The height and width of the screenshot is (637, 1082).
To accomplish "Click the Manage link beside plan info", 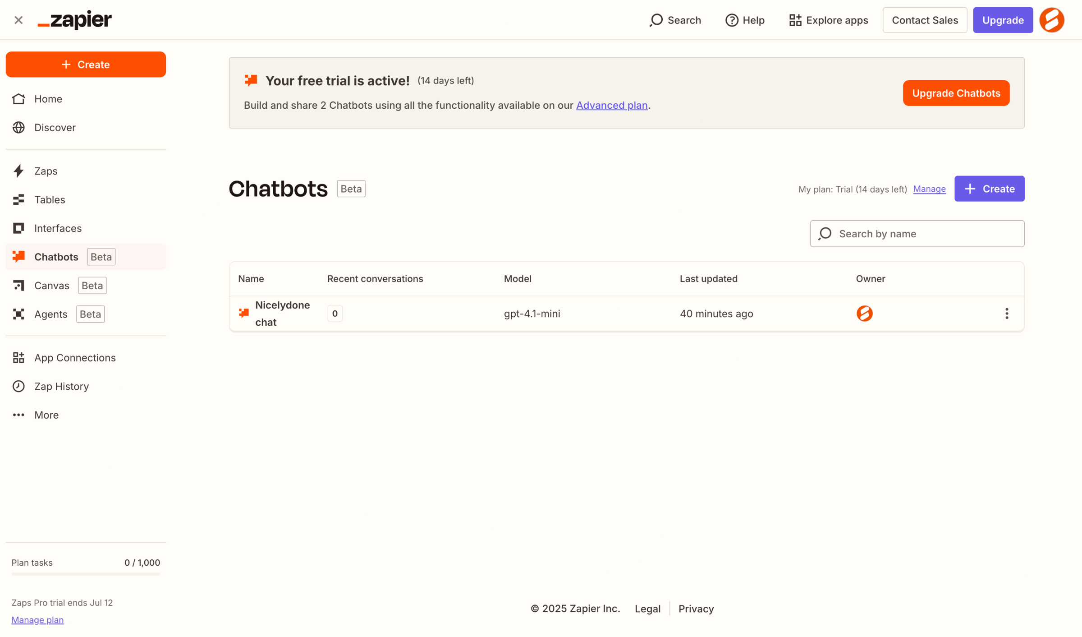I will click(x=929, y=189).
